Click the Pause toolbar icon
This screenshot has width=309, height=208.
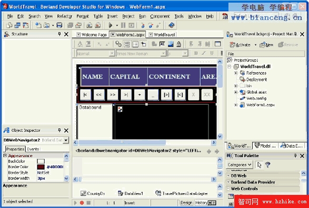coord(123,25)
